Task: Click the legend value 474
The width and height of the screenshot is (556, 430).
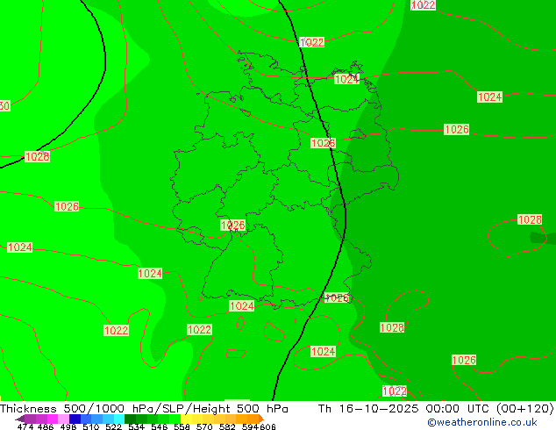Action: tap(25, 426)
